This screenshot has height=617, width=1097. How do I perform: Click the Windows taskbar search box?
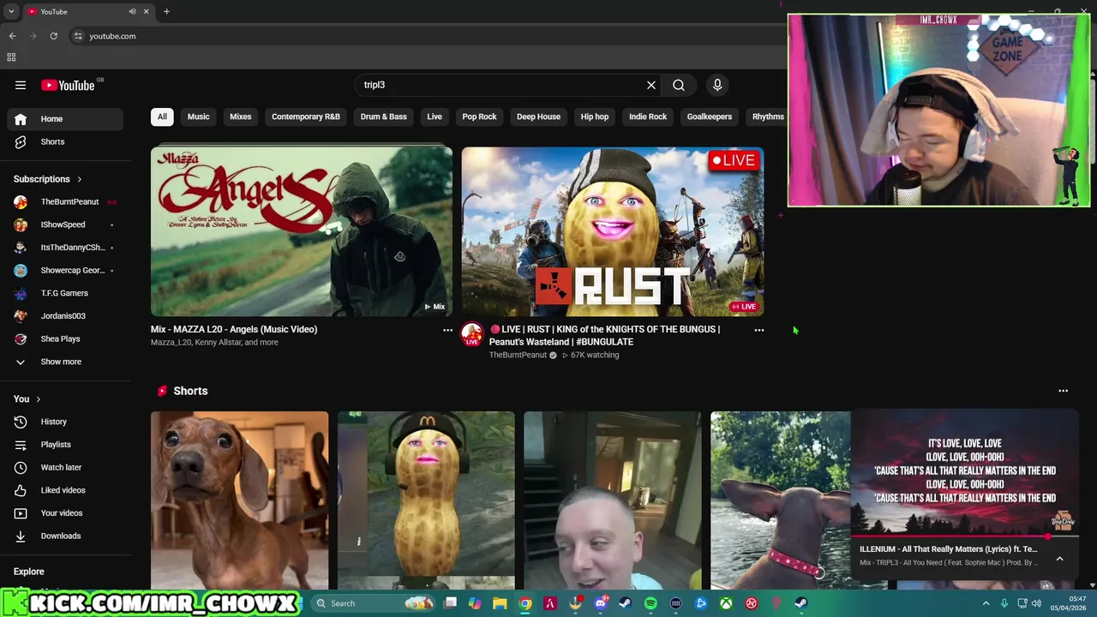tap(375, 603)
